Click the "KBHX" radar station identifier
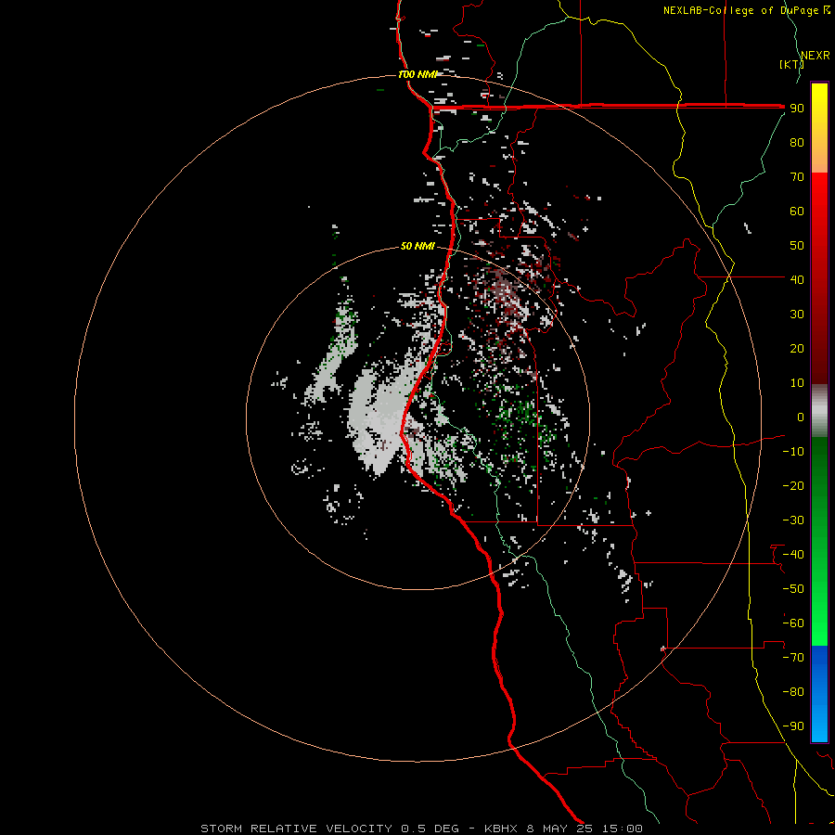This screenshot has width=835, height=835. (501, 829)
